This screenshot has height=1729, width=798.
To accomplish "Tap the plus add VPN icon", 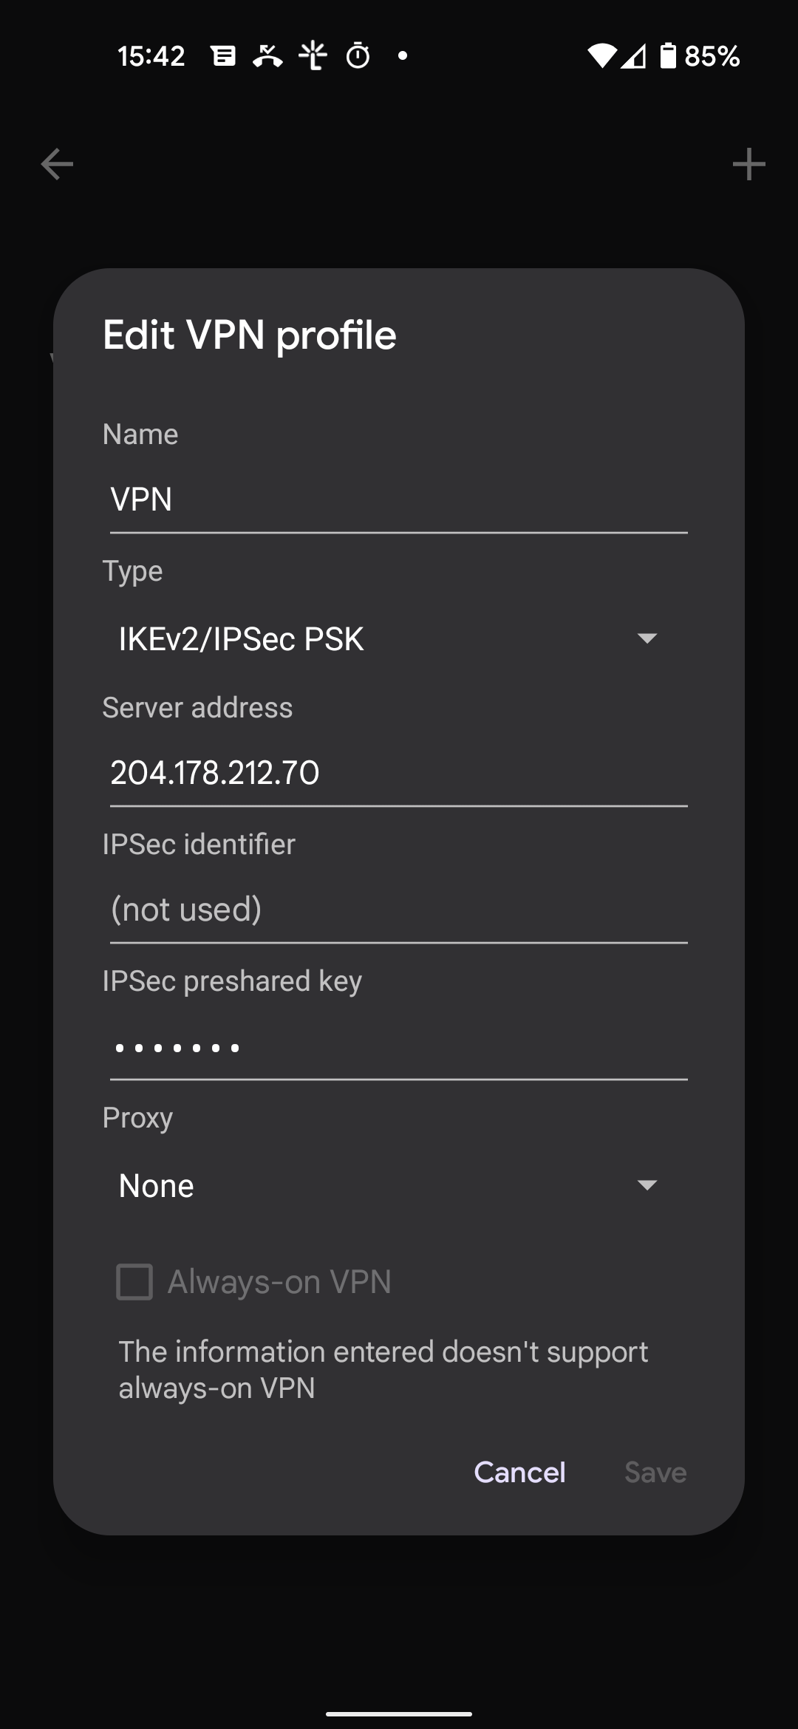I will [x=748, y=164].
